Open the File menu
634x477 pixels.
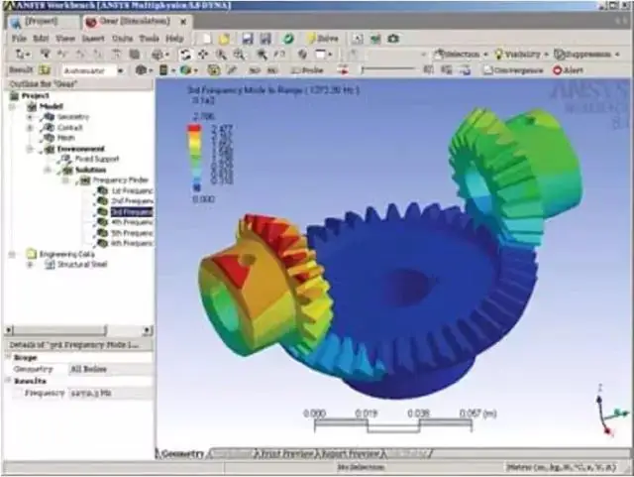[x=19, y=39]
